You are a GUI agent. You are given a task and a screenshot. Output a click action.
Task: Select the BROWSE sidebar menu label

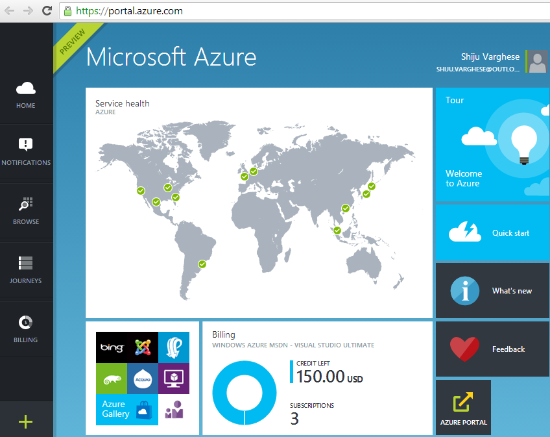(26, 221)
